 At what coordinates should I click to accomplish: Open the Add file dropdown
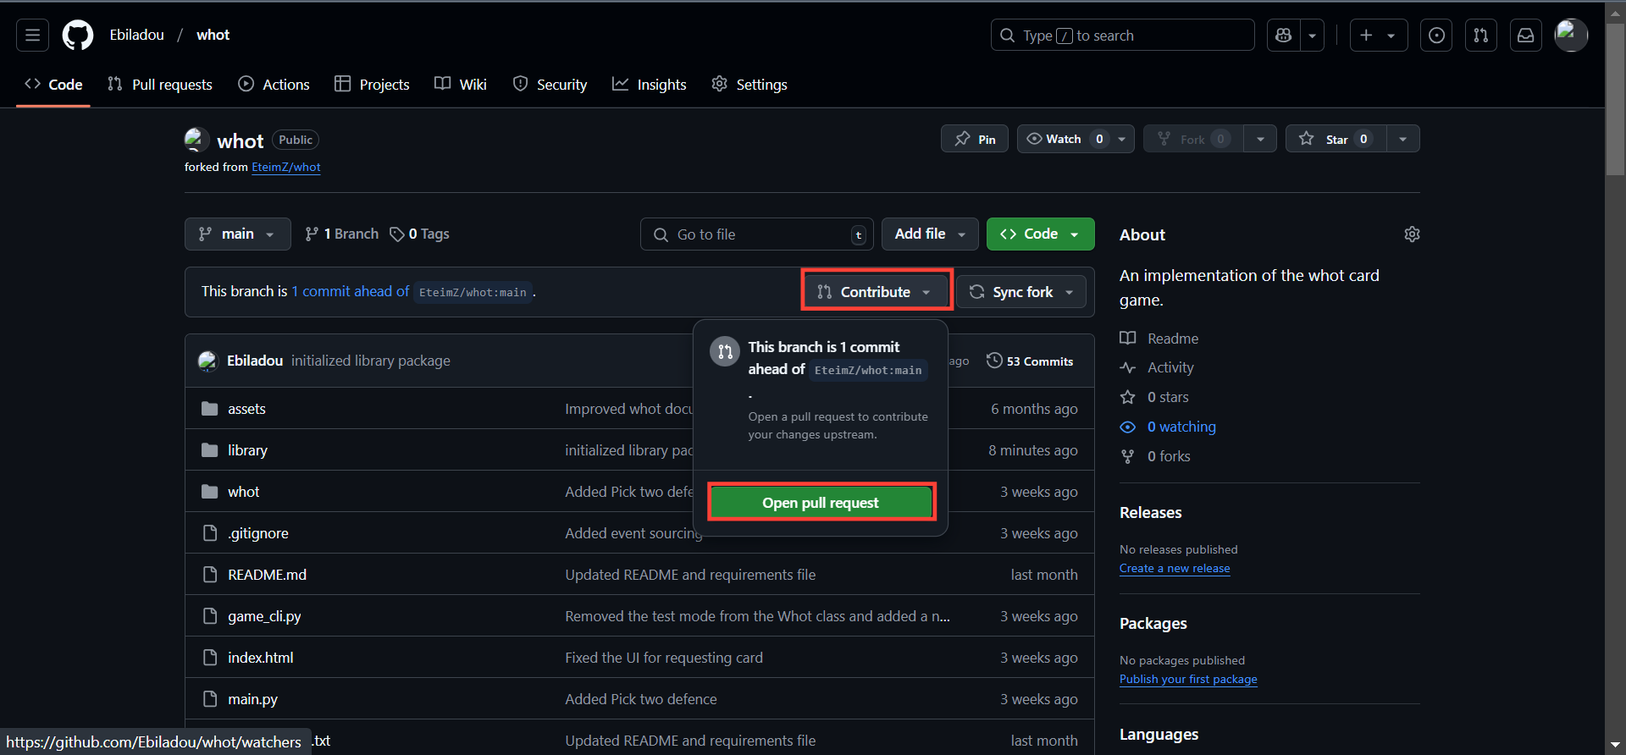(930, 234)
